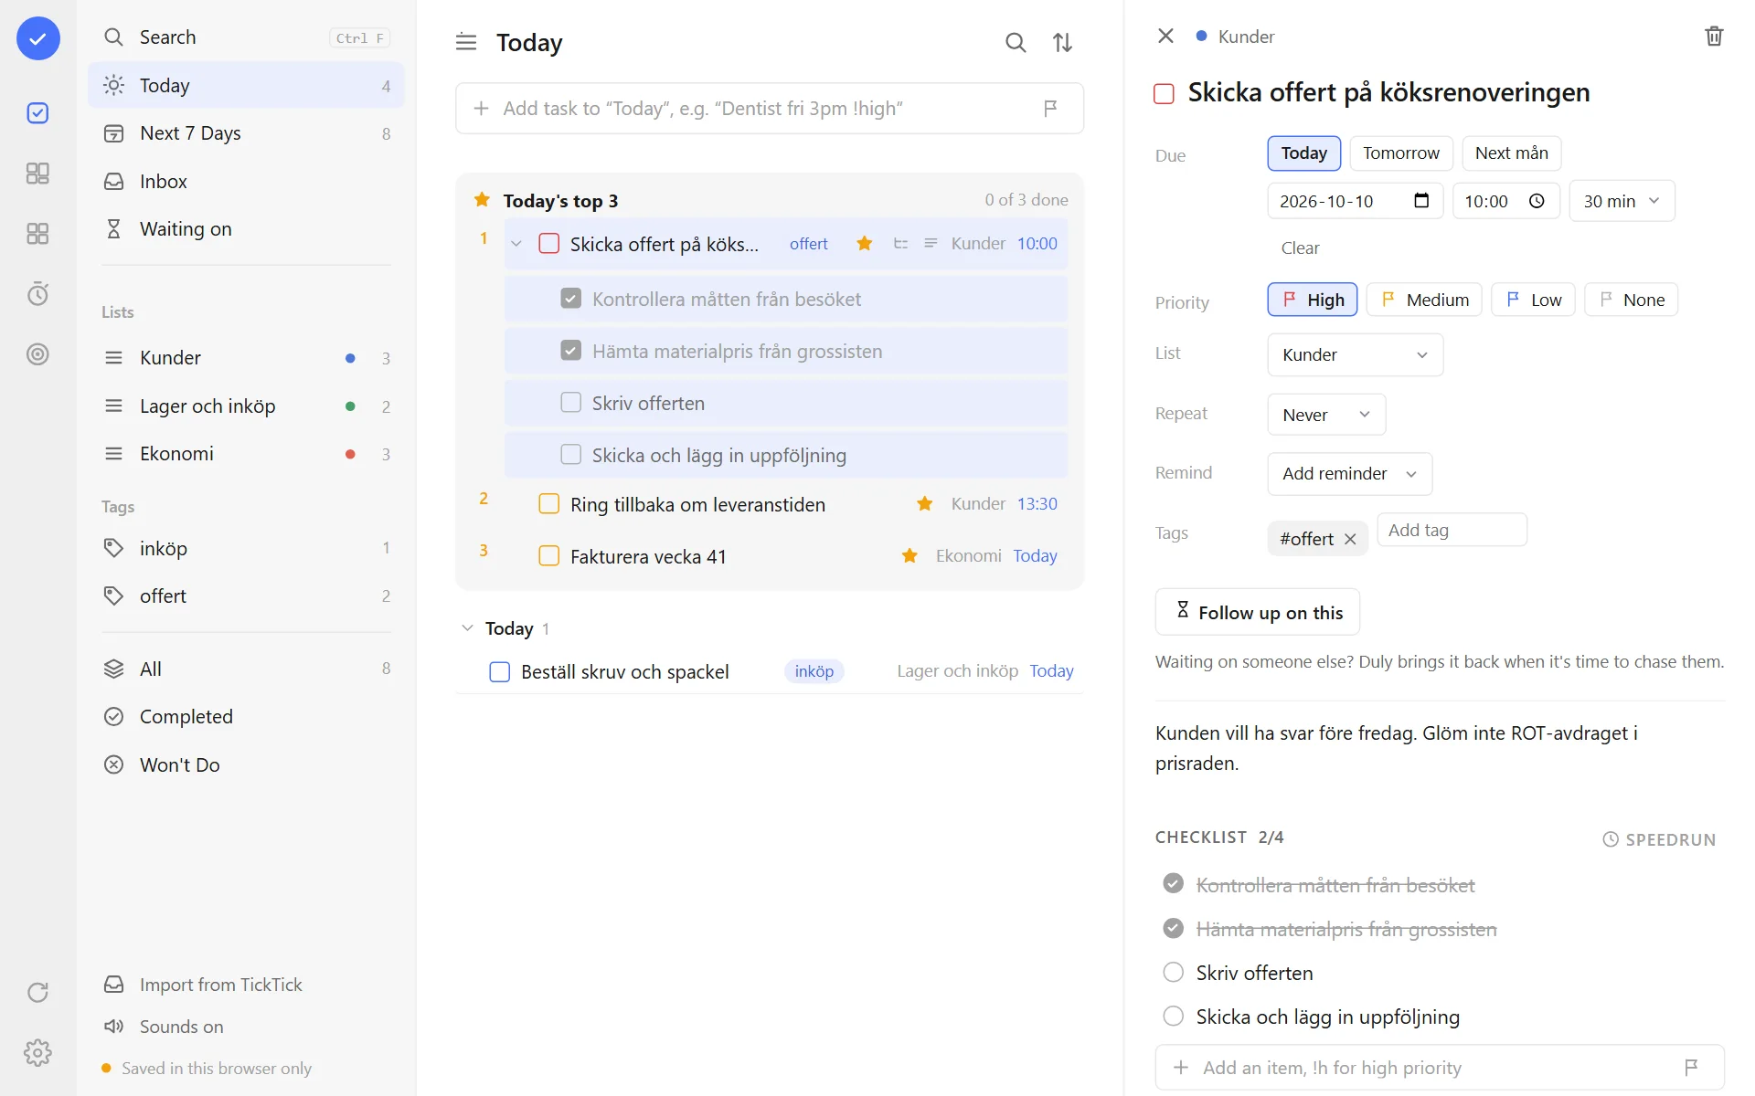The height and width of the screenshot is (1096, 1755).
Task: Click the Add tag field
Action: tap(1452, 531)
